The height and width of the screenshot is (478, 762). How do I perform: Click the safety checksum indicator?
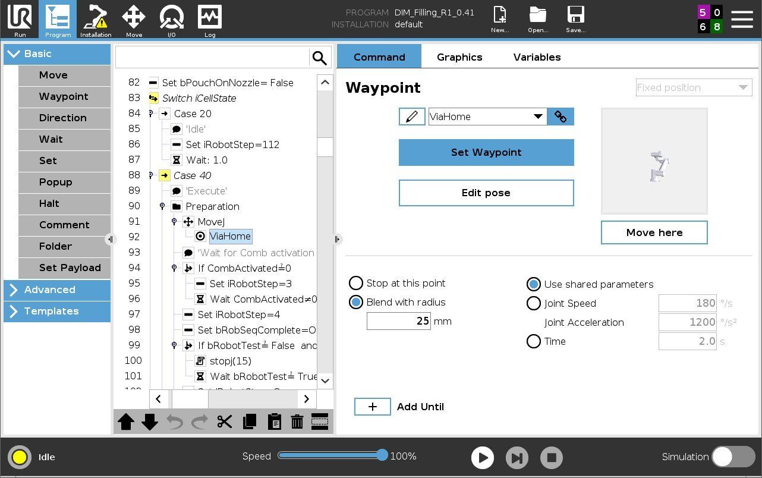710,19
